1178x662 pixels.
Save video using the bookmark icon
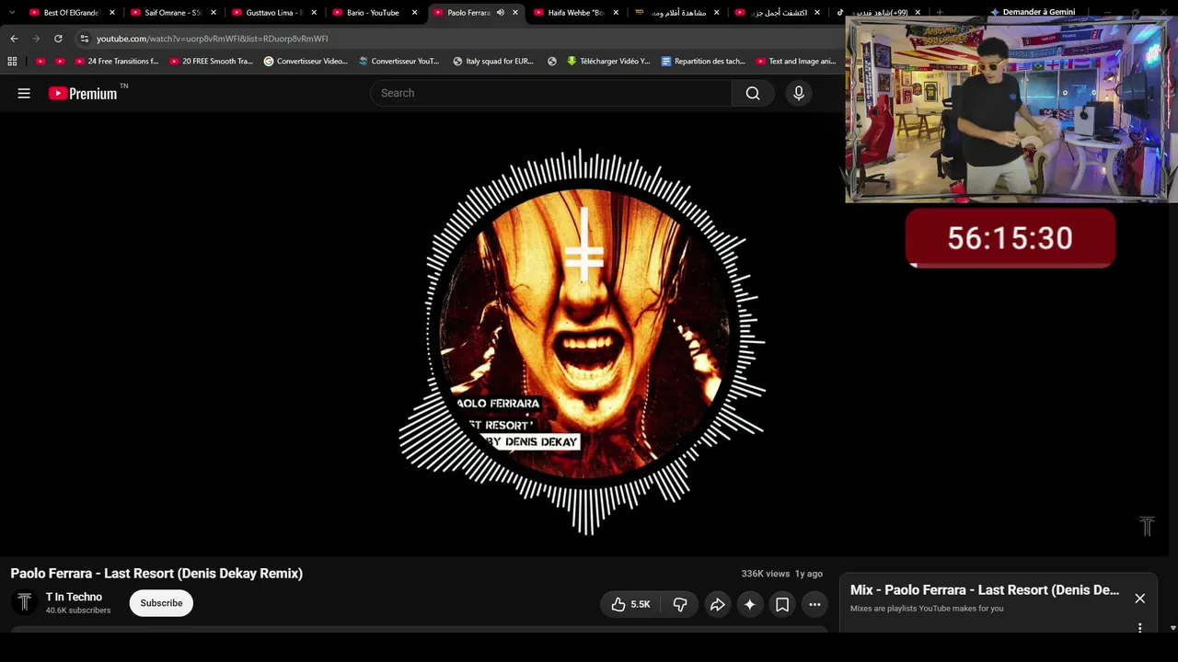(x=782, y=604)
